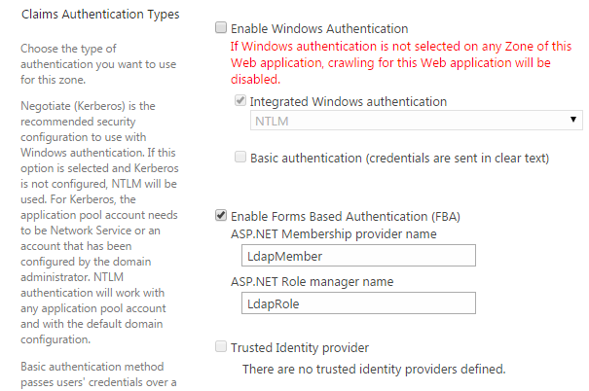Click the "Integrated Windows authentication" label text
The height and width of the screenshot is (391, 589).
tap(349, 101)
